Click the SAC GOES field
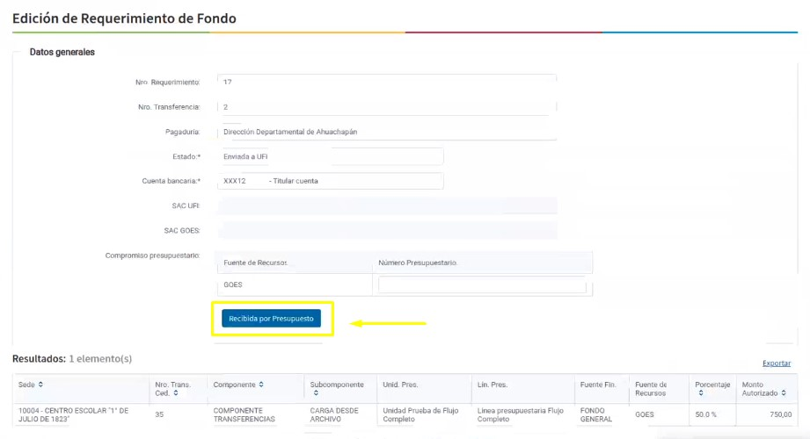The image size is (810, 439). click(387, 230)
